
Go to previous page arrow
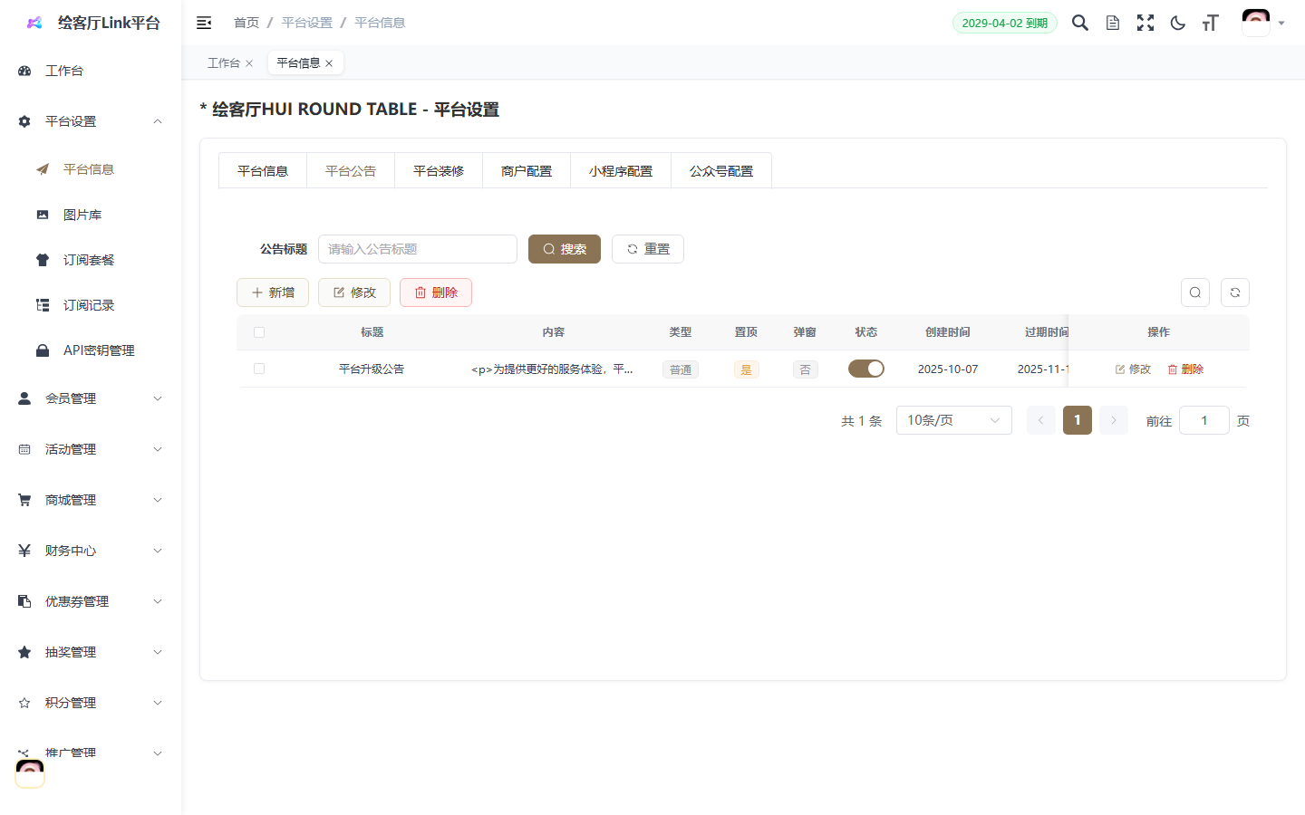click(1041, 420)
